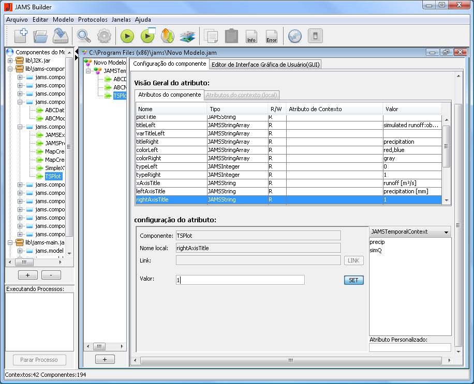Image resolution: width=474 pixels, height=384 pixels.
Task: Click the Parar Processo button
Action: click(x=39, y=360)
